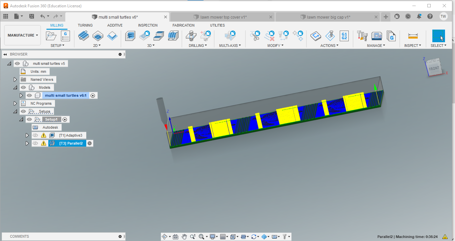The height and width of the screenshot is (241, 455).
Task: Click the Post Process G1G2 icon
Action: point(344,36)
